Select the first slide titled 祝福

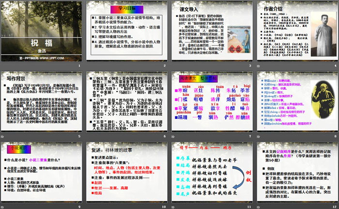pyautogui.click(x=42, y=31)
